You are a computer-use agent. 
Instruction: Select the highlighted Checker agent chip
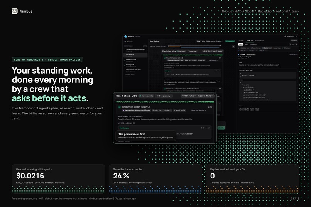point(267,48)
